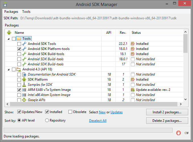Collapse the Android 4.3 (API 18) group
This screenshot has height=142, width=193.
9,70
